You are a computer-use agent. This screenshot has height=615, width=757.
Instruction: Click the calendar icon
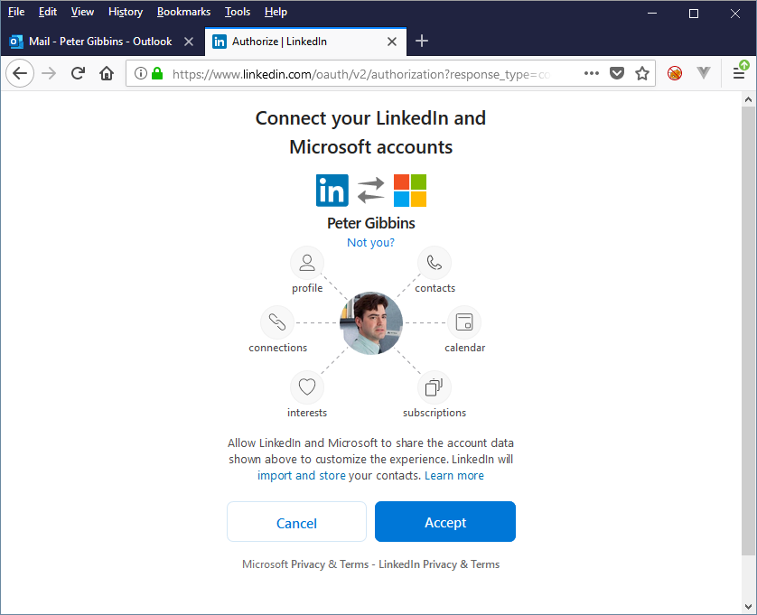[464, 322]
